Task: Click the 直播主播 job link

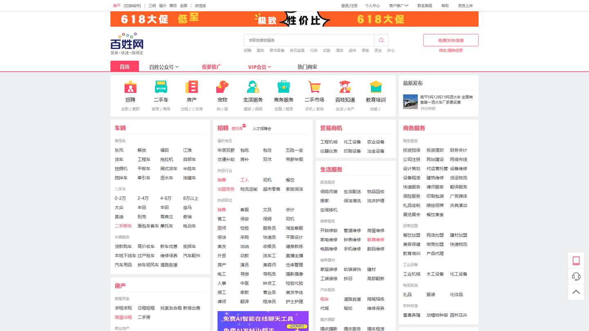Action: click(x=294, y=256)
